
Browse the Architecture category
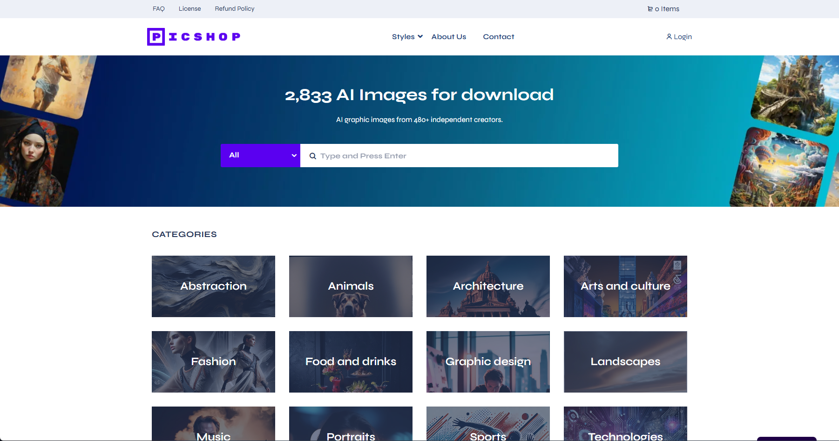(x=488, y=286)
